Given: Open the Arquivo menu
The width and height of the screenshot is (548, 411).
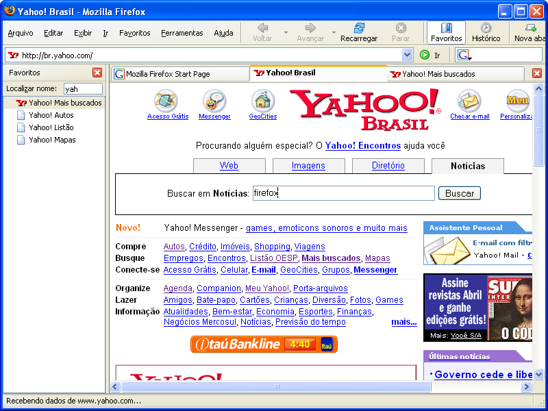Looking at the screenshot, I should tap(21, 33).
